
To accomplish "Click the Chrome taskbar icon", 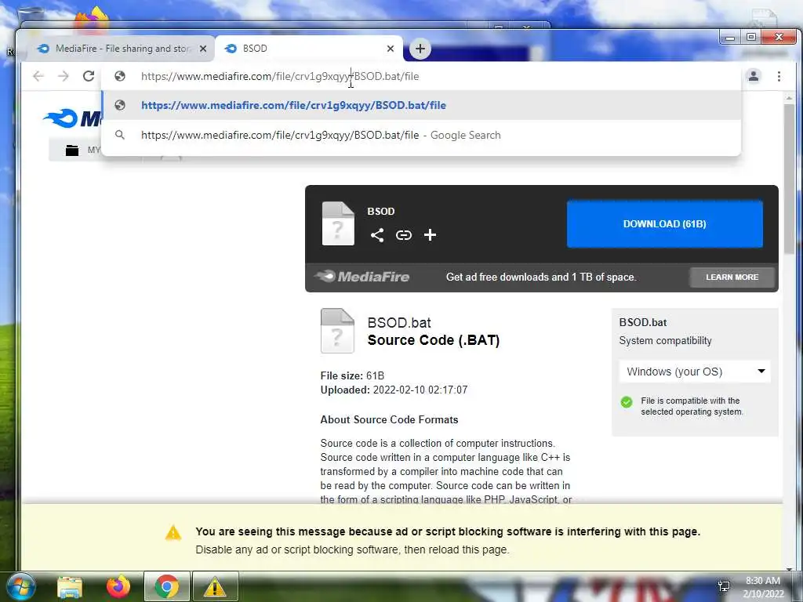I will pos(167,586).
